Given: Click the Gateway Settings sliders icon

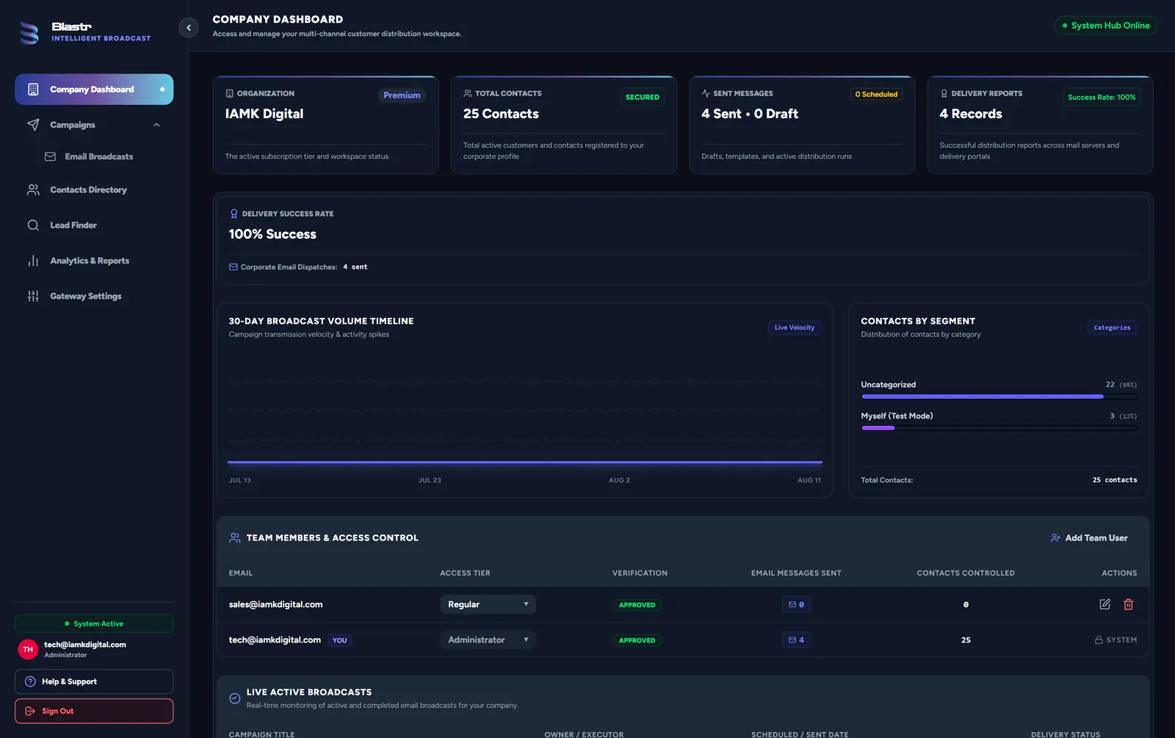Looking at the screenshot, I should coord(33,296).
